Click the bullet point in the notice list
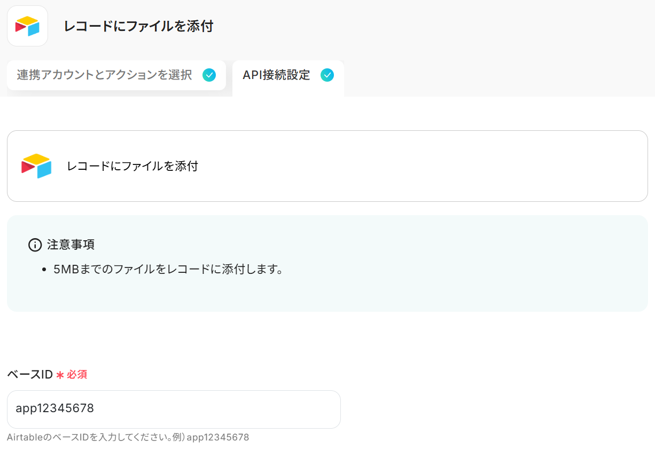This screenshot has width=655, height=449. 45,270
